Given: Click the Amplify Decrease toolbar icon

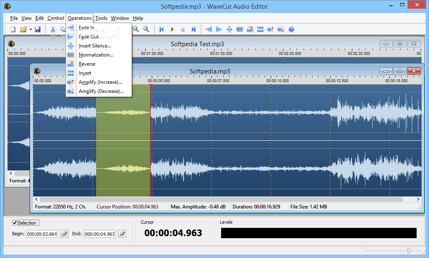Looking at the screenshot, I should (x=281, y=29).
